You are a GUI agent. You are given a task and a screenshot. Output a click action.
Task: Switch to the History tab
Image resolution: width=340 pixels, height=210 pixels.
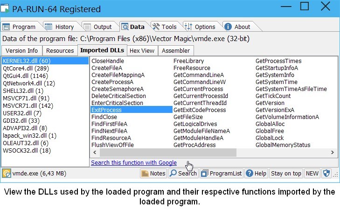(x=60, y=27)
